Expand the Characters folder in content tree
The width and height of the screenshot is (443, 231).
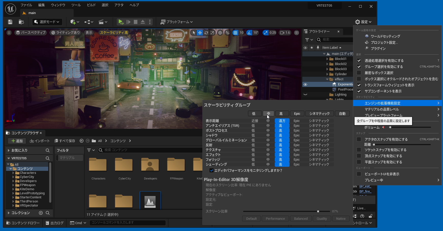coord(13,173)
